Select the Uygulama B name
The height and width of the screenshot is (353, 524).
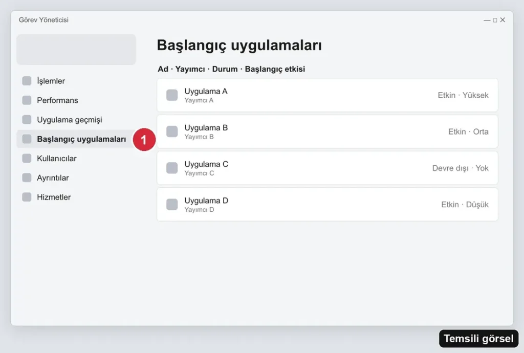pos(206,128)
